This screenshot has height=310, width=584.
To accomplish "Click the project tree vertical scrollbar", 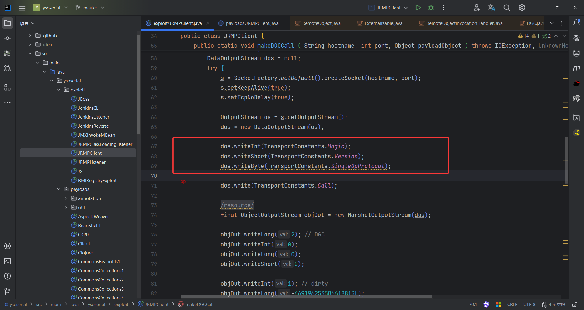I will pyautogui.click(x=139, y=84).
